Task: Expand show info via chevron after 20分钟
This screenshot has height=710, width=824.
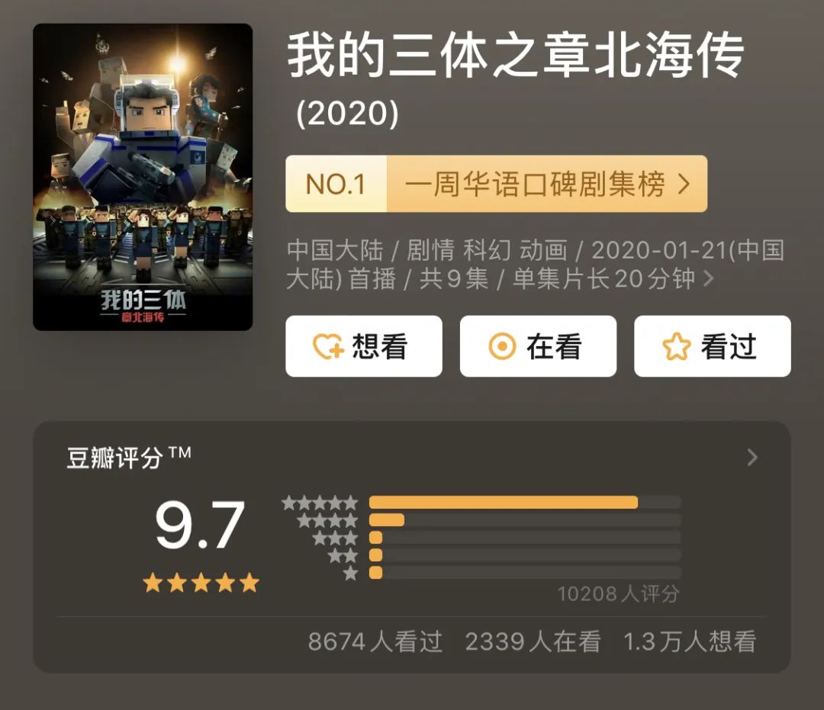Action: (x=708, y=279)
